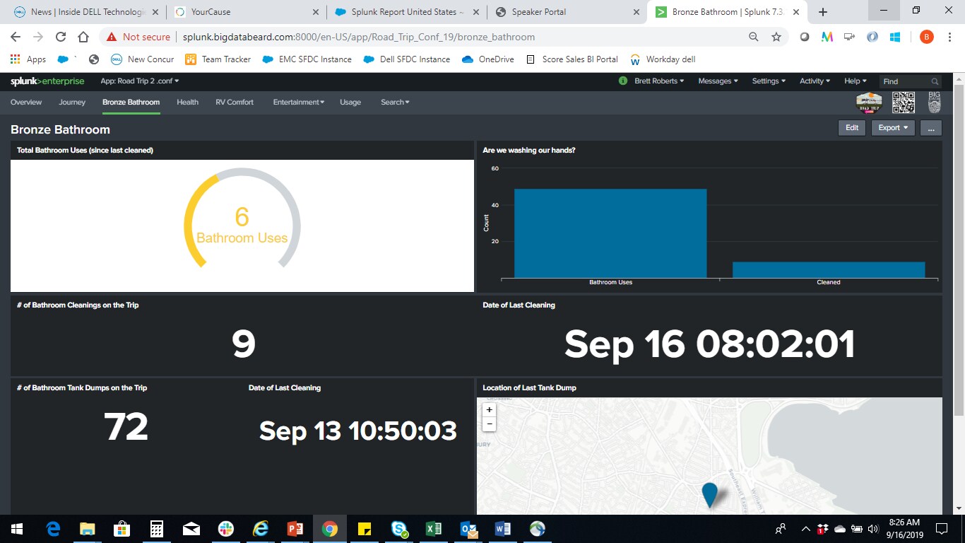Viewport: 965px width, 543px height.
Task: Click the Big Data Beard logo
Action: tap(934, 103)
